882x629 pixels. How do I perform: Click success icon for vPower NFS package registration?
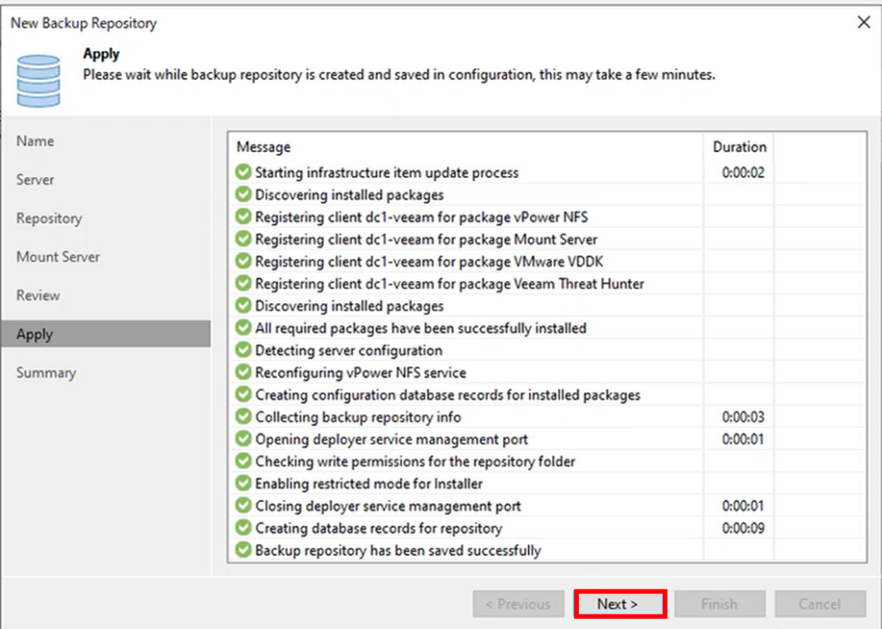(243, 217)
